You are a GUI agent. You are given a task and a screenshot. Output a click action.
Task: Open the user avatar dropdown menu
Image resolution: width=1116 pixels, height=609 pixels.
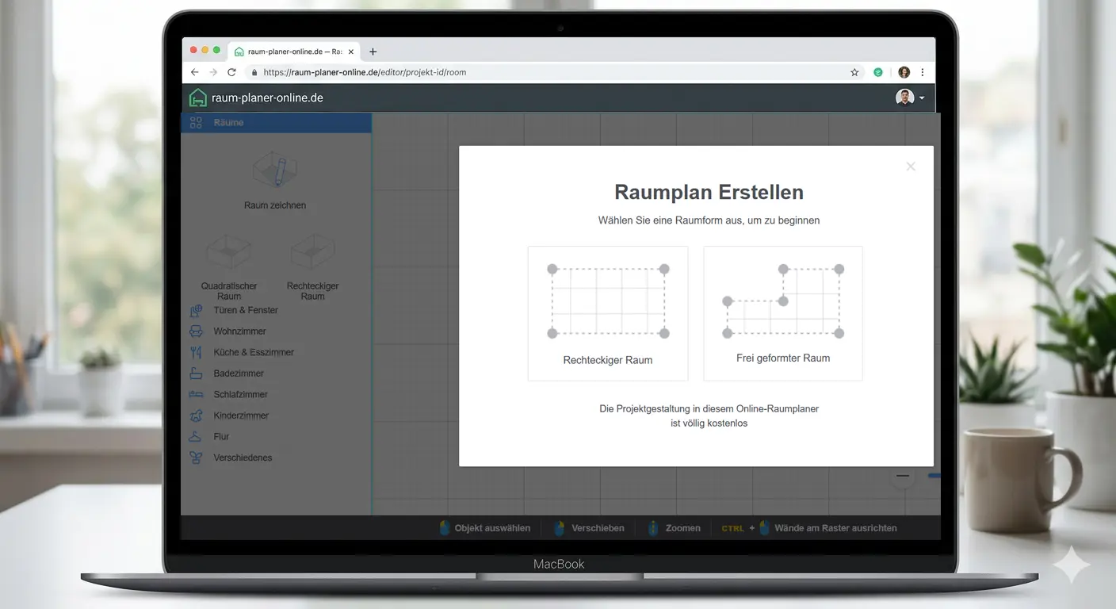pyautogui.click(x=910, y=98)
